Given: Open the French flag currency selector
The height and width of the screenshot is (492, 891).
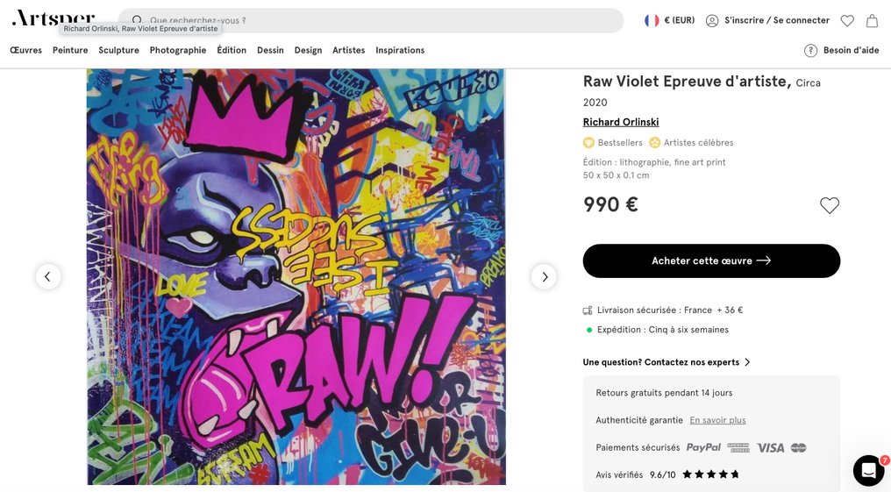Looking at the screenshot, I should (x=652, y=20).
